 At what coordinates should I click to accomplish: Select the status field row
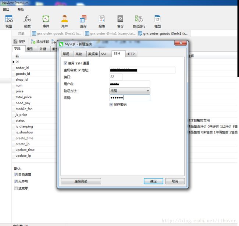tap(35, 121)
